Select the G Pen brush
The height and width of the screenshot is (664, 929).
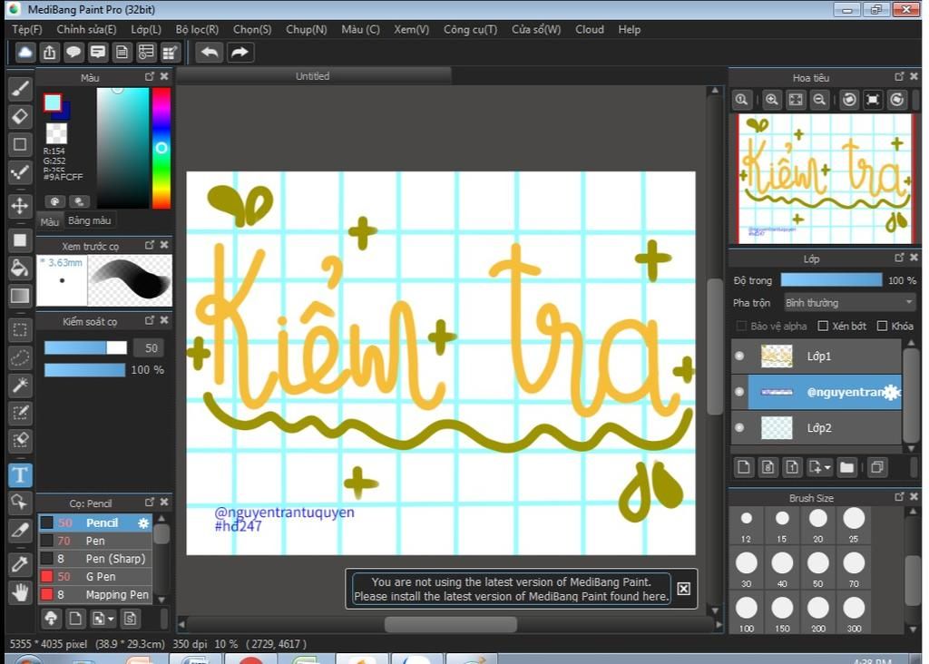click(95, 576)
